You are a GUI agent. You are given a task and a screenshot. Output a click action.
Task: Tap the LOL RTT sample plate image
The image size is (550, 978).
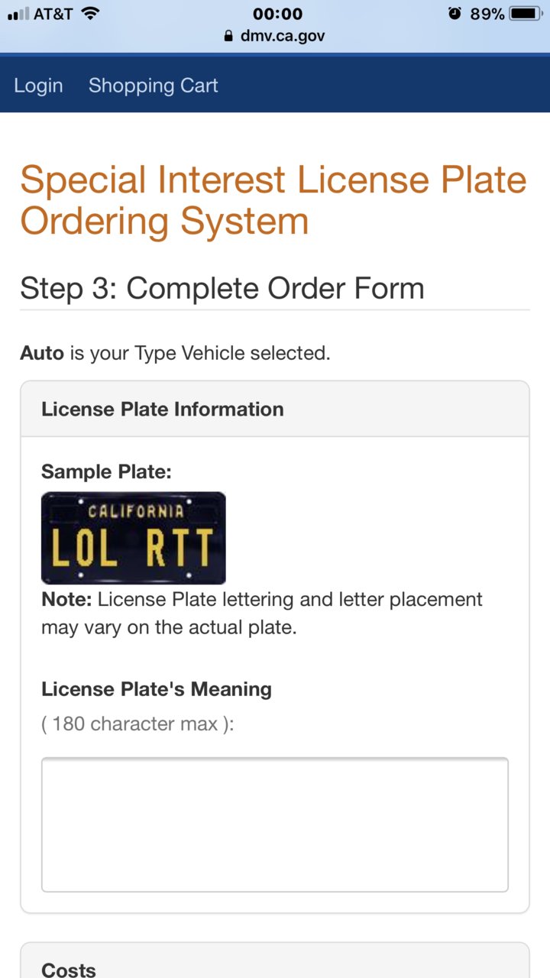134,538
